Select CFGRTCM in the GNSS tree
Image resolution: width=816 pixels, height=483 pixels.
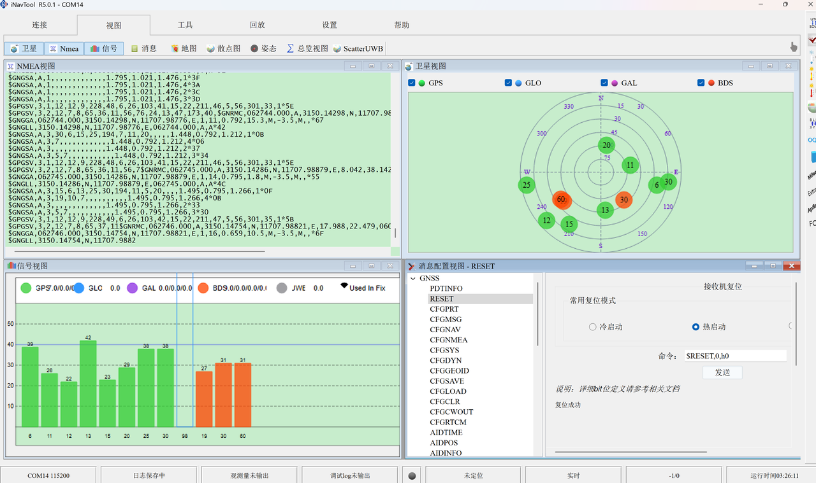[x=448, y=422]
